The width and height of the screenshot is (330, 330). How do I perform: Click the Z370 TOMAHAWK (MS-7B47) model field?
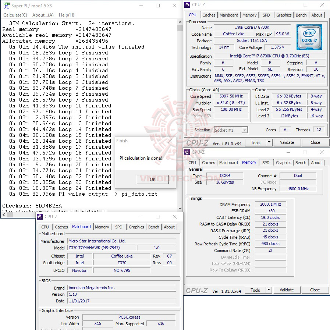tap(102, 248)
